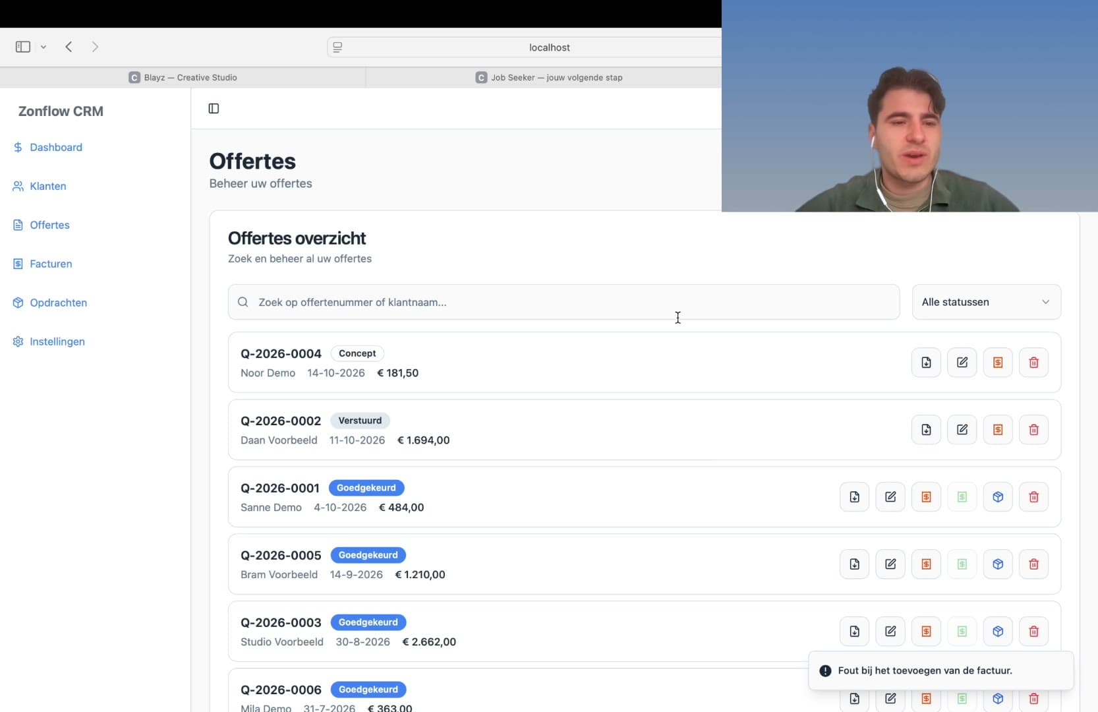The image size is (1098, 712).
Task: Click the page settings icon in address bar
Action: tap(337, 47)
